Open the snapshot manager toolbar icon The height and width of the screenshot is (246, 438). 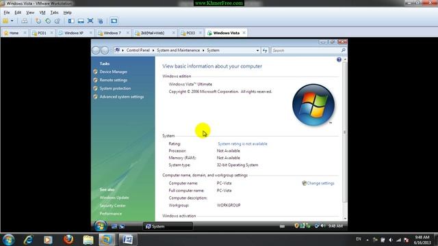[57, 21]
